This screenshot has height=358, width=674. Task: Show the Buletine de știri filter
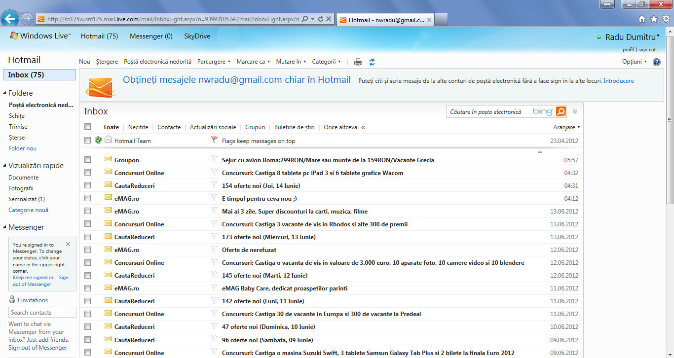[x=295, y=127]
